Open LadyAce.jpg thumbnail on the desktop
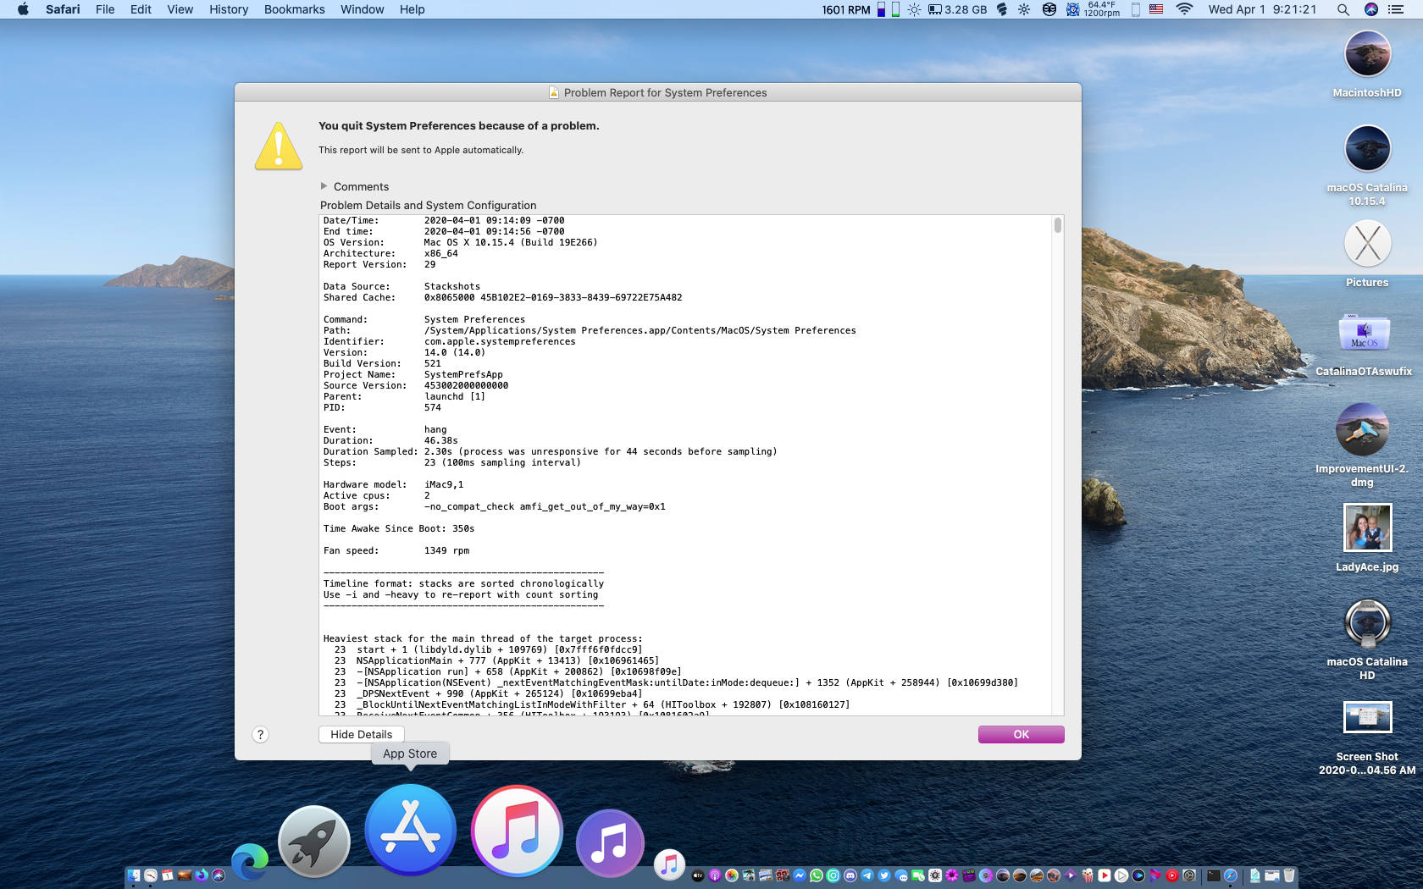Viewport: 1423px width, 889px height. click(1367, 527)
